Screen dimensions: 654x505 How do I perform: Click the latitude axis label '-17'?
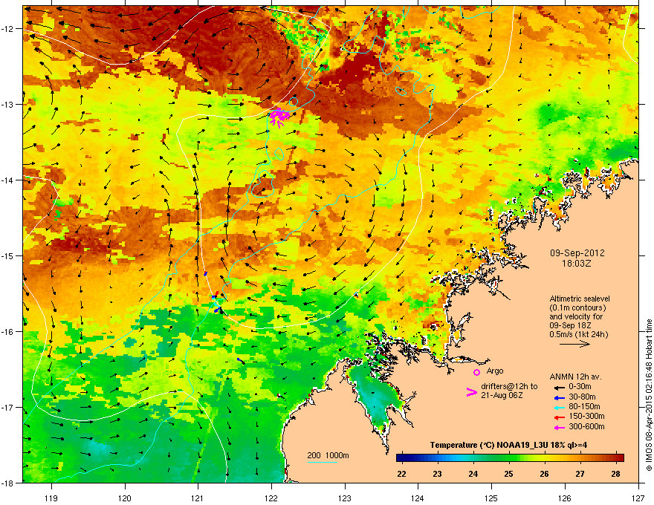pyautogui.click(x=8, y=407)
